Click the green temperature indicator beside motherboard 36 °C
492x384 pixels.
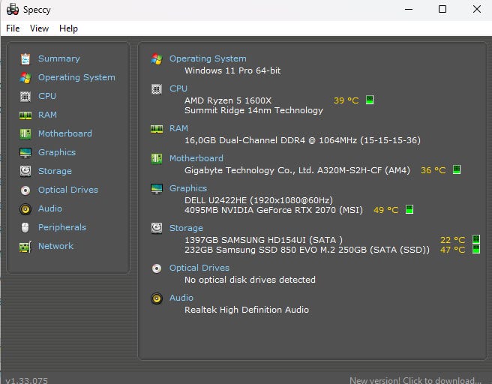click(x=457, y=169)
